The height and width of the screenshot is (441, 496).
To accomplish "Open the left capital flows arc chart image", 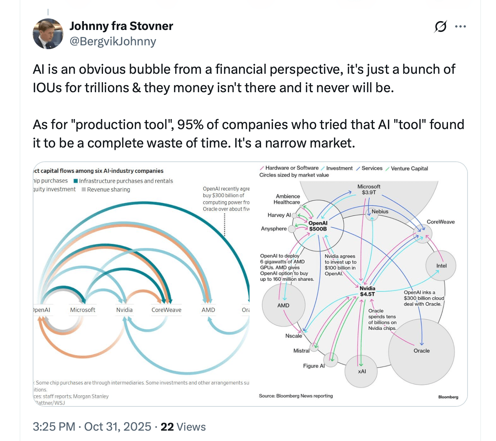I will point(141,284).
